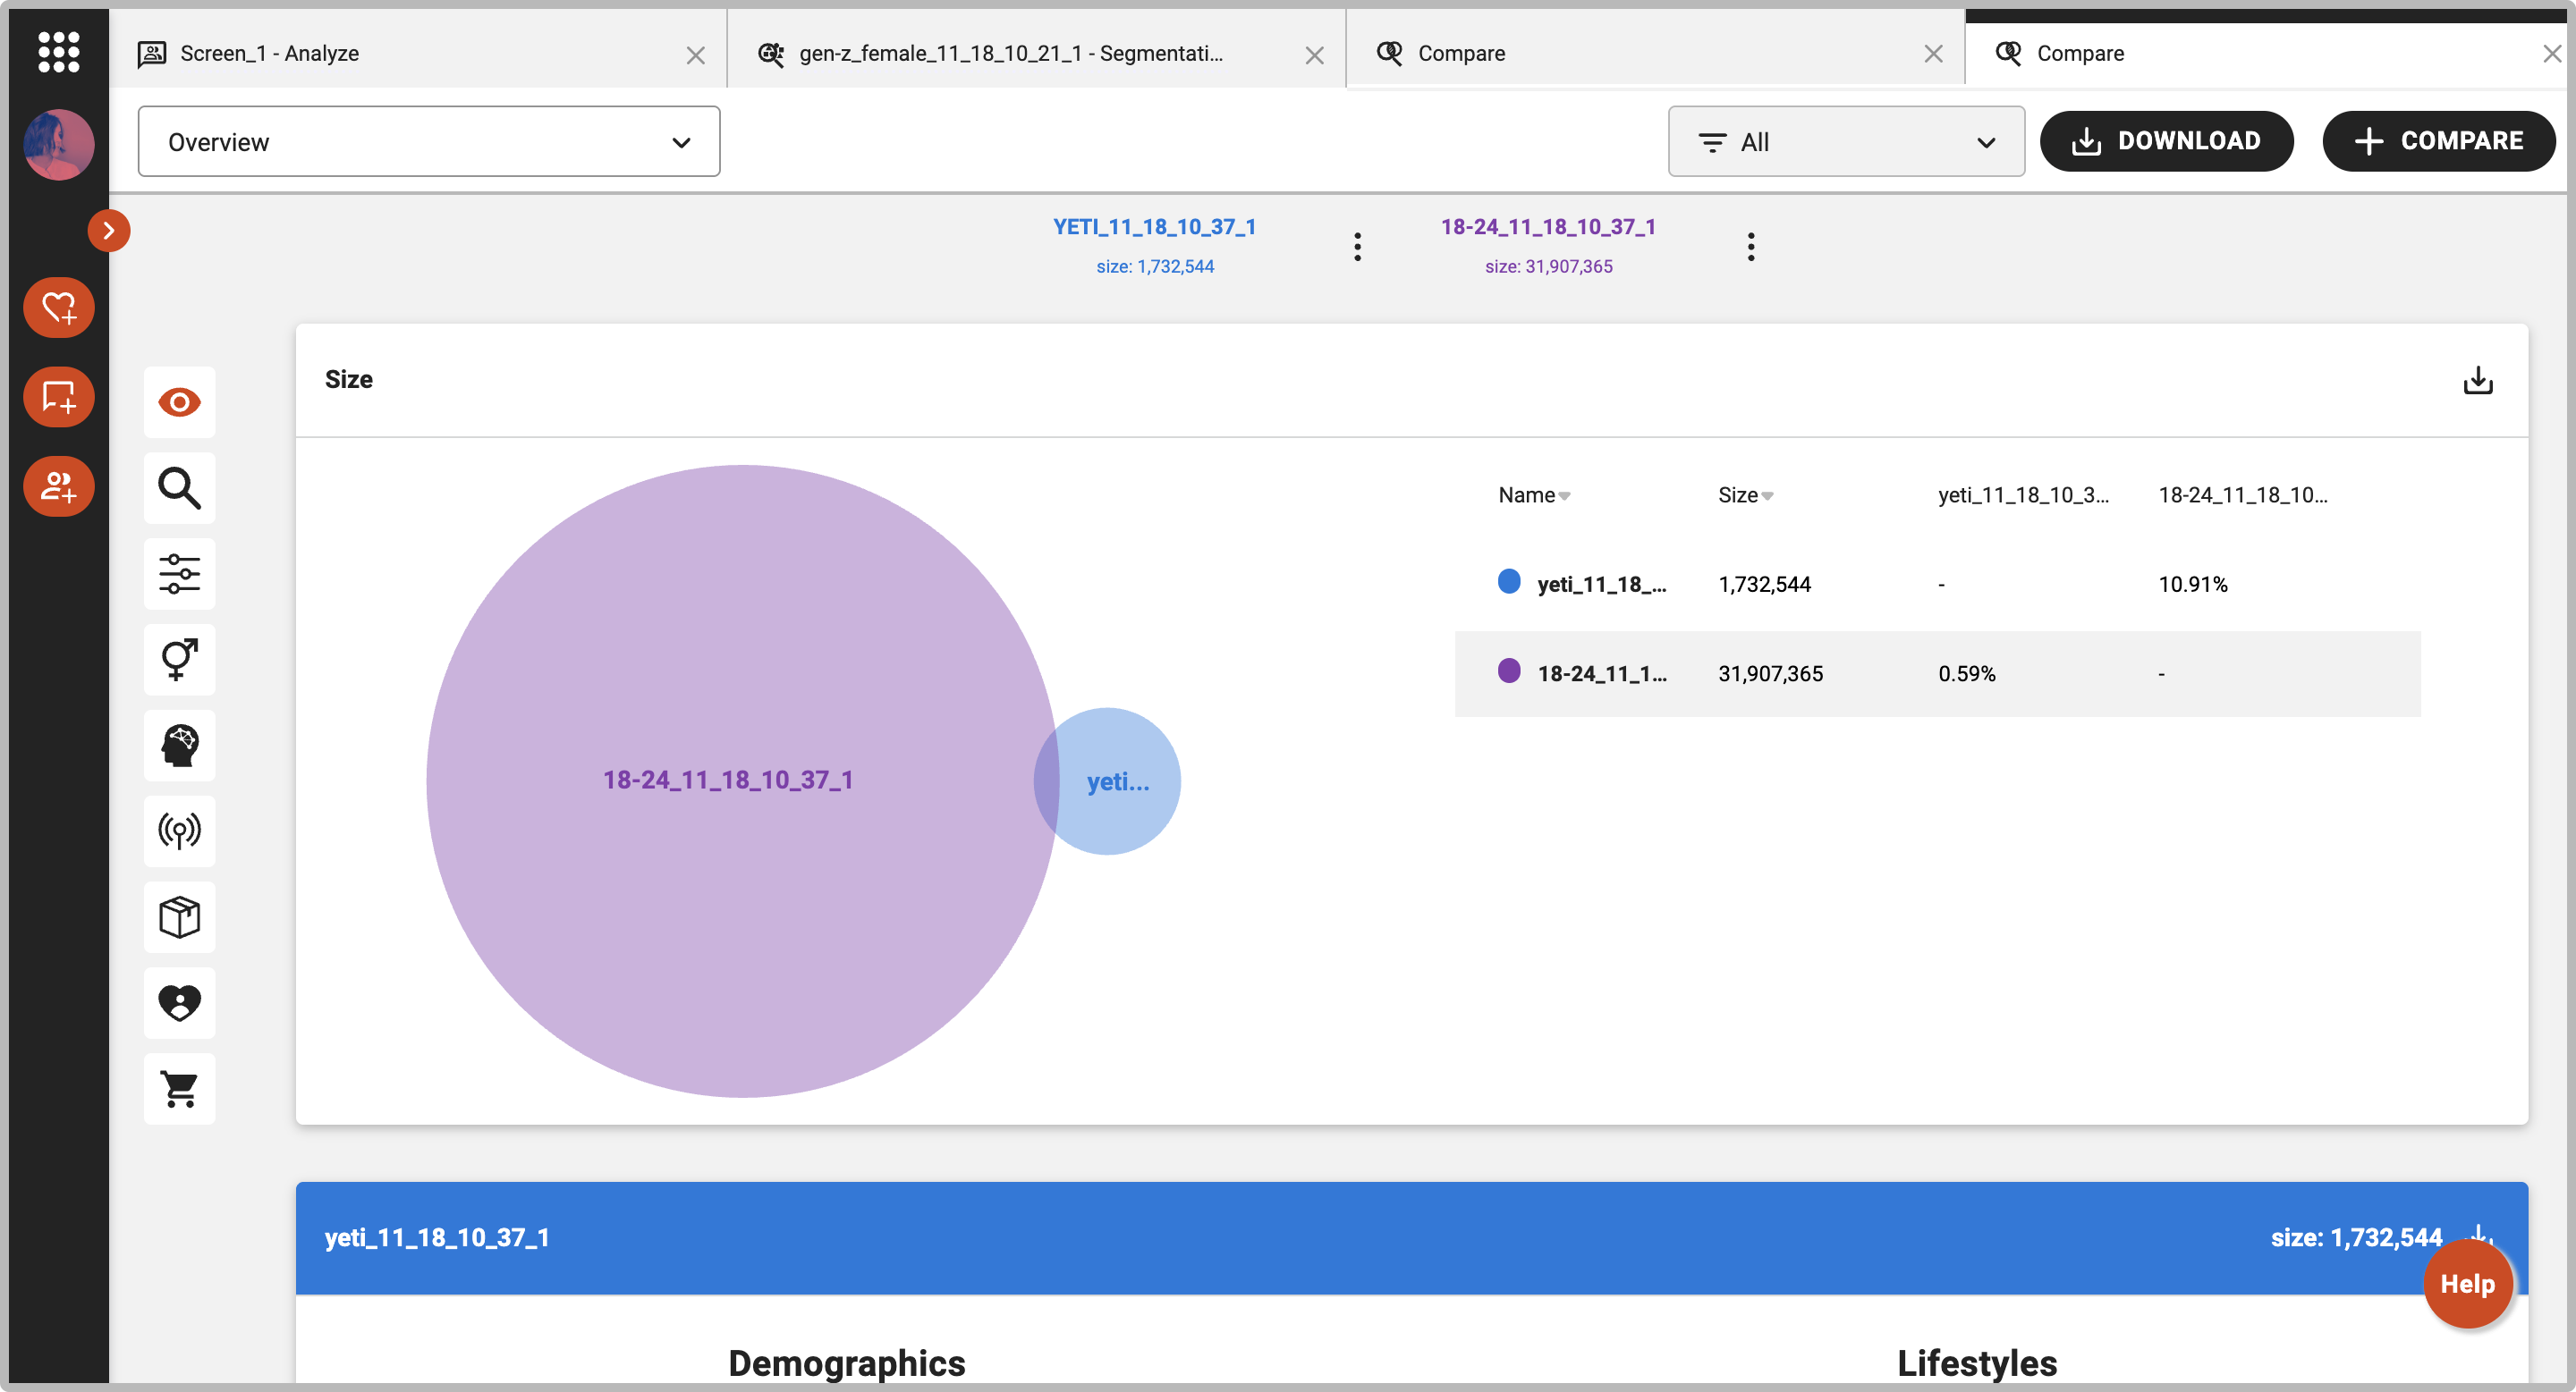Screen dimensions: 2576x1392
Task: Open the Overview dropdown
Action: coord(428,142)
